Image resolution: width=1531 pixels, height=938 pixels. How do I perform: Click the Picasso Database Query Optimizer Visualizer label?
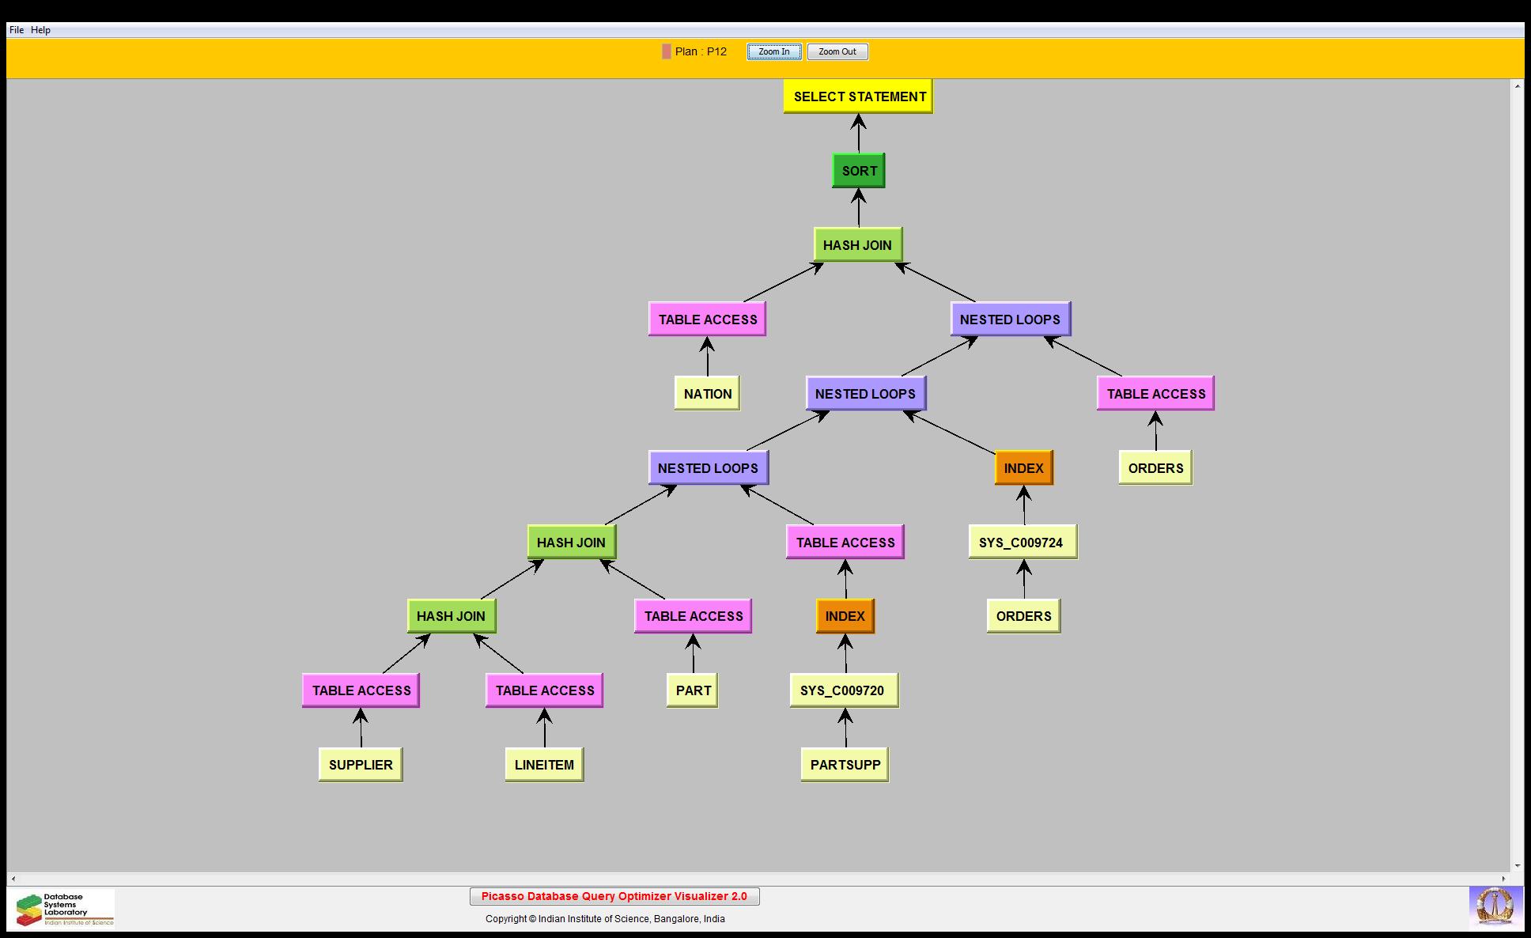click(614, 896)
